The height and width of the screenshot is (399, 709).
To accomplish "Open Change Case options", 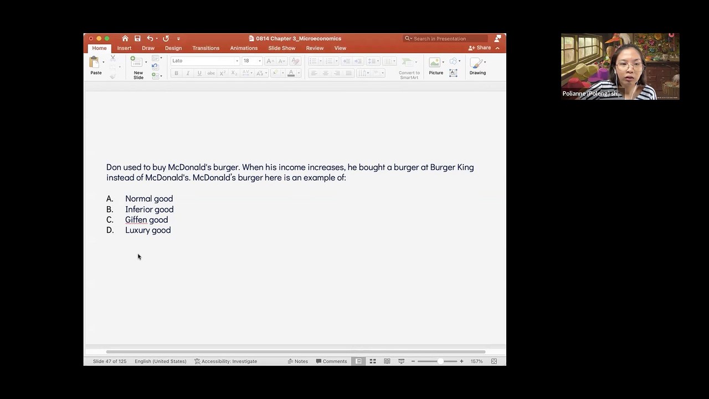I will click(261, 73).
